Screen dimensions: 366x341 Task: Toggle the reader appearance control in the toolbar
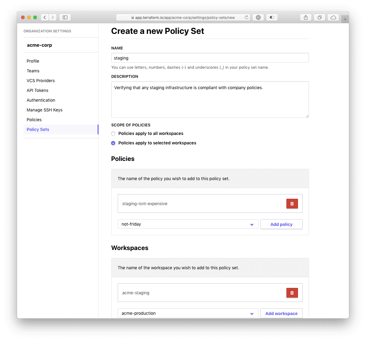click(x=271, y=17)
